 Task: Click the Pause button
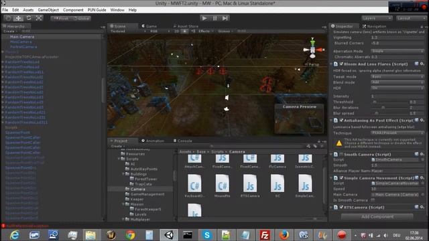tap(214, 18)
